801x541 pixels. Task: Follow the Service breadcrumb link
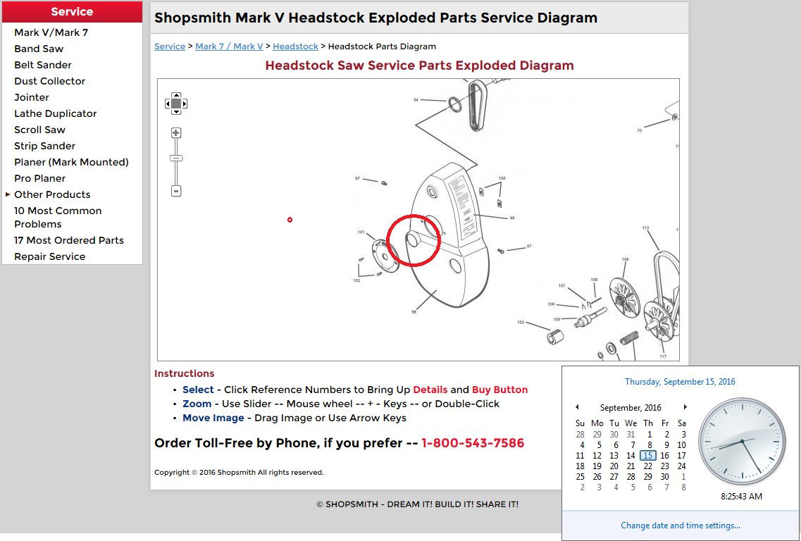(170, 46)
